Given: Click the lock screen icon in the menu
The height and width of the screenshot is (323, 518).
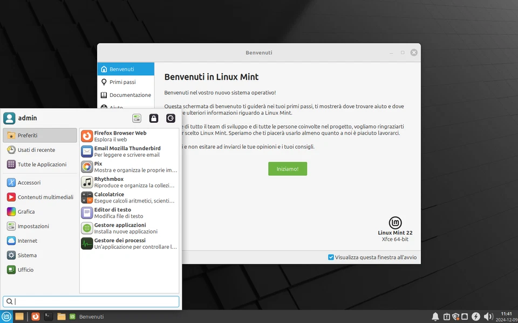Looking at the screenshot, I should 154,118.
